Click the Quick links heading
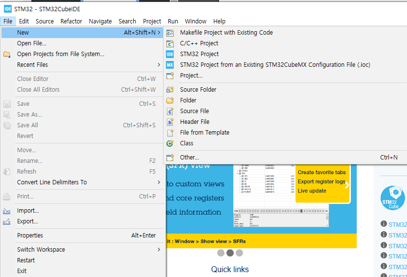The height and width of the screenshot is (277, 407). coord(230,269)
